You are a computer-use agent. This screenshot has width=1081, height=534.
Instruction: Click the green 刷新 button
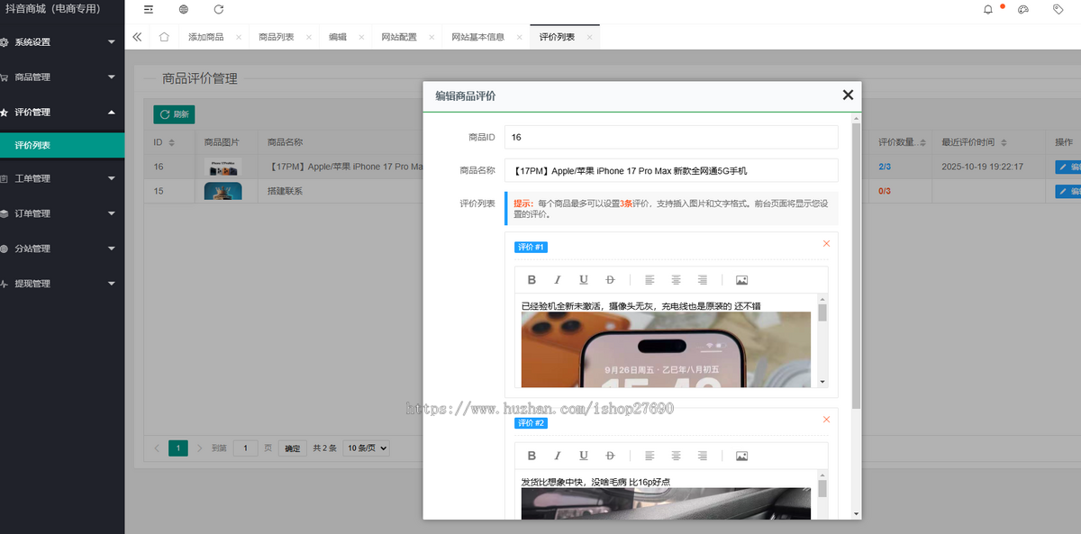click(x=174, y=114)
